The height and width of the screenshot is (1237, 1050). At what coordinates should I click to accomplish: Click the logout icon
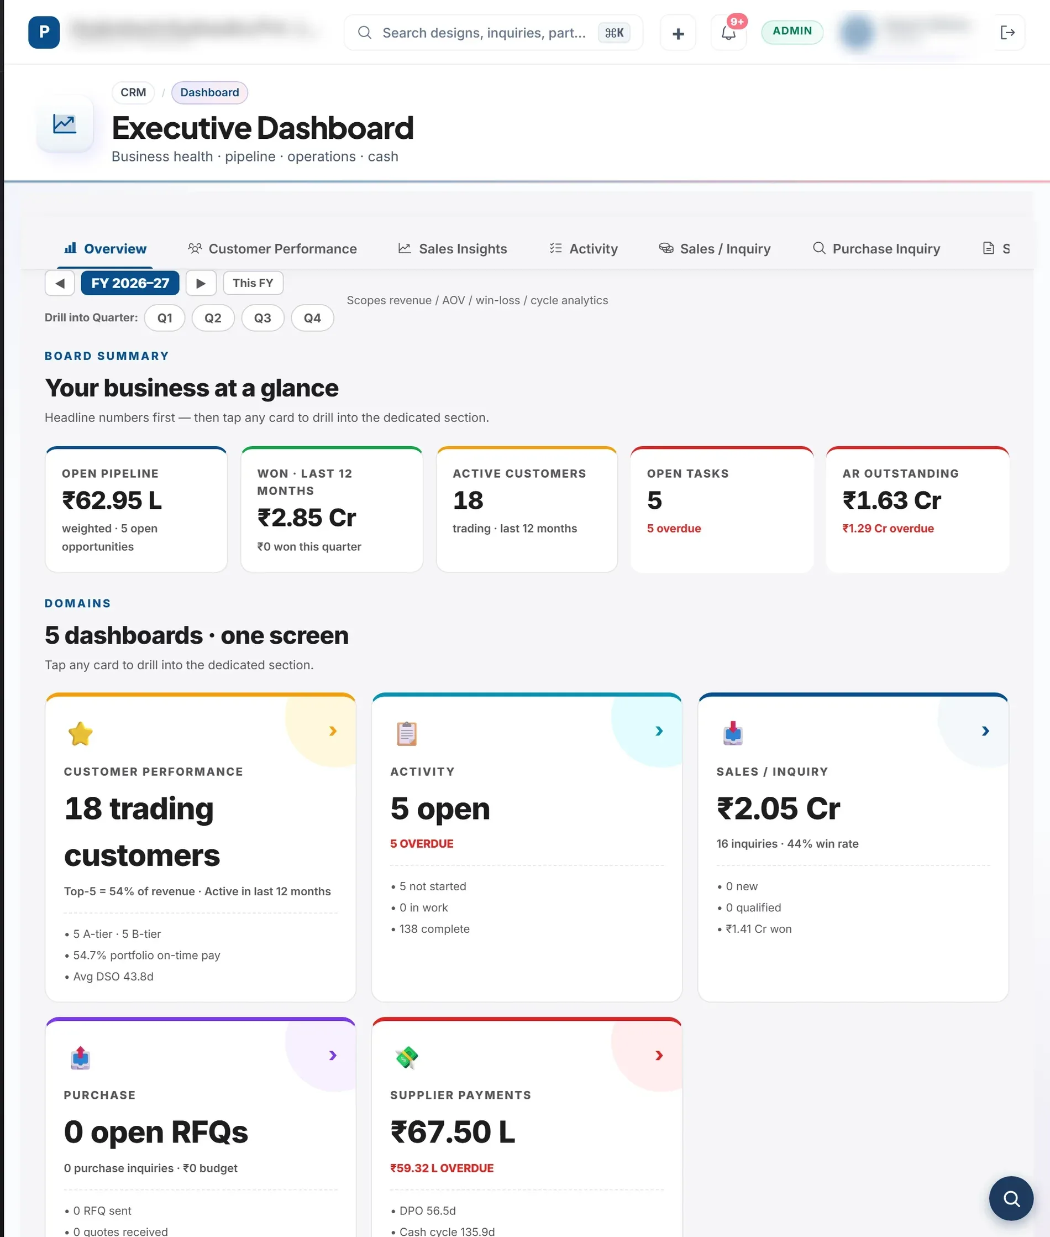click(1007, 33)
